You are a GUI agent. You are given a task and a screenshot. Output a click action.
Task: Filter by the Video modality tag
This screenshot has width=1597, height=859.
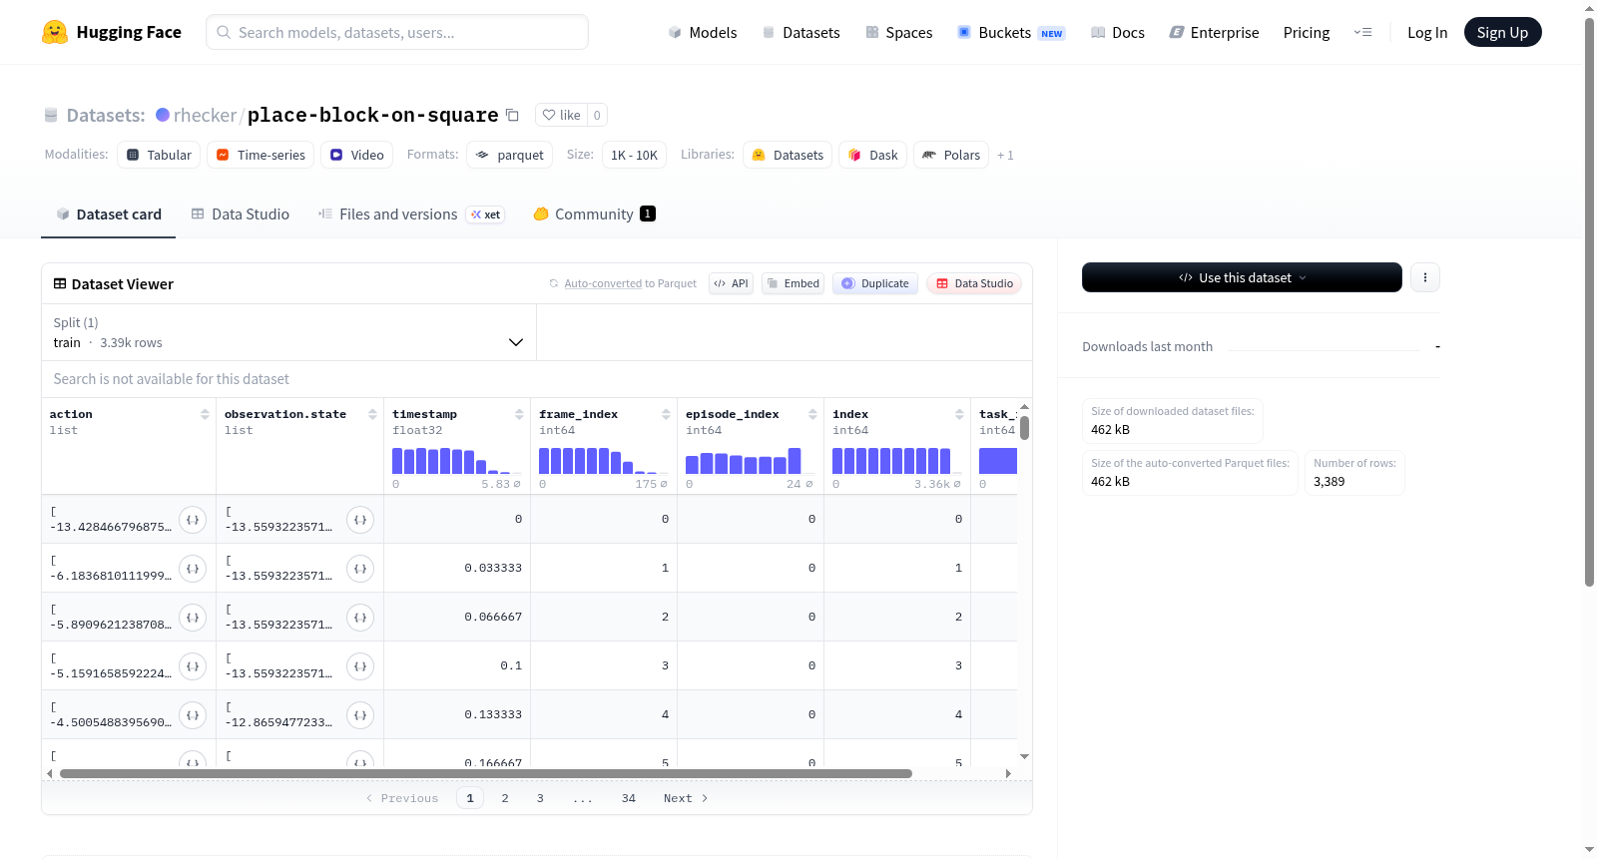coord(356,155)
